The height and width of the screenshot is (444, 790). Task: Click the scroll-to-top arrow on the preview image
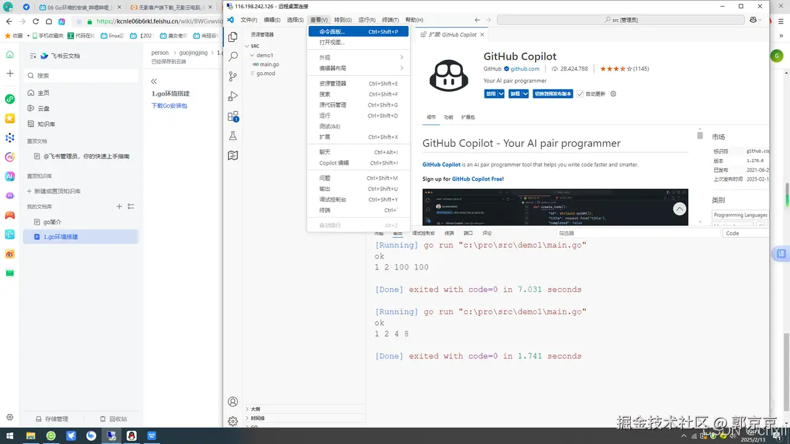[680, 209]
